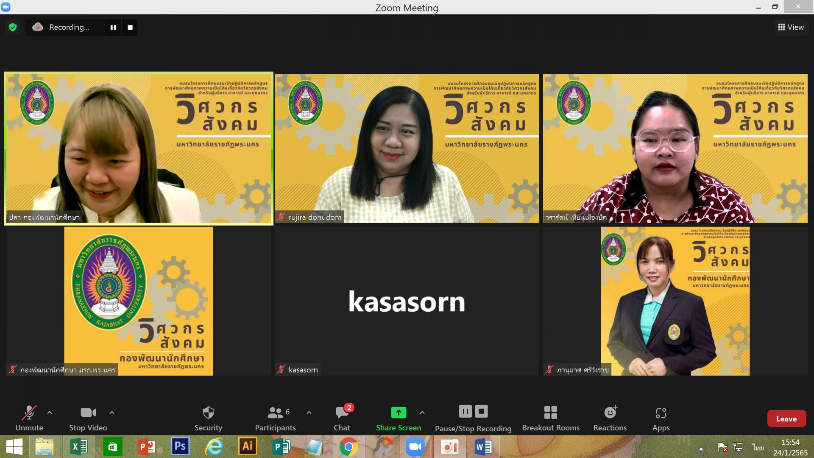
Task: Open Chat with 2 unread messages
Action: click(x=342, y=418)
